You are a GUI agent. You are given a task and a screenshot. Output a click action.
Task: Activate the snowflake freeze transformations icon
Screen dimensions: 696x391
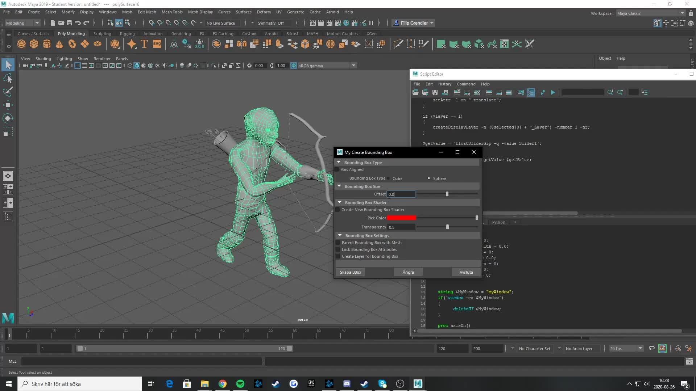point(200,44)
